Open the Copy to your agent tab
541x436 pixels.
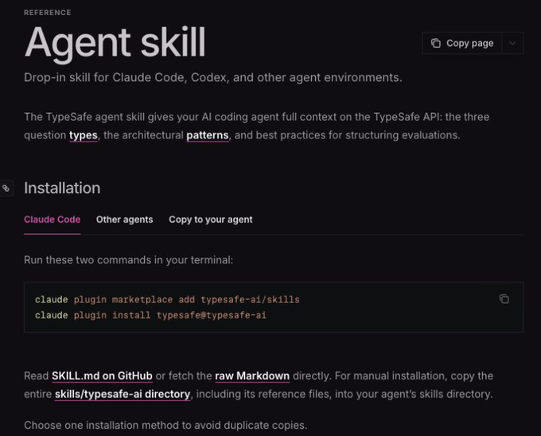click(x=211, y=220)
